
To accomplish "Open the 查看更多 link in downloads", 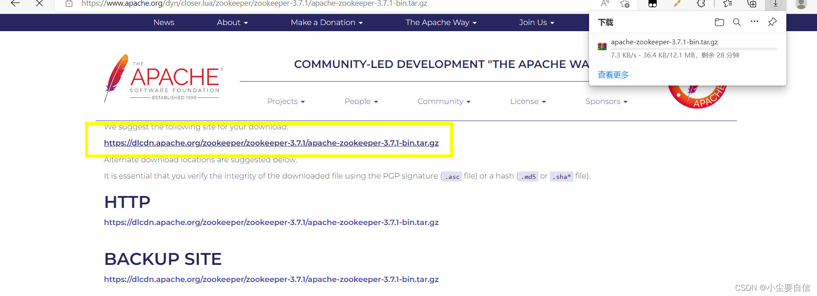I will (x=613, y=75).
